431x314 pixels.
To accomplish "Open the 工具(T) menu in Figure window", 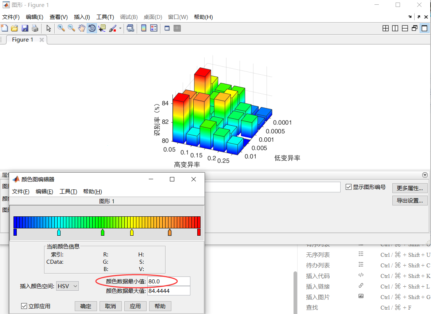I will [x=105, y=17].
